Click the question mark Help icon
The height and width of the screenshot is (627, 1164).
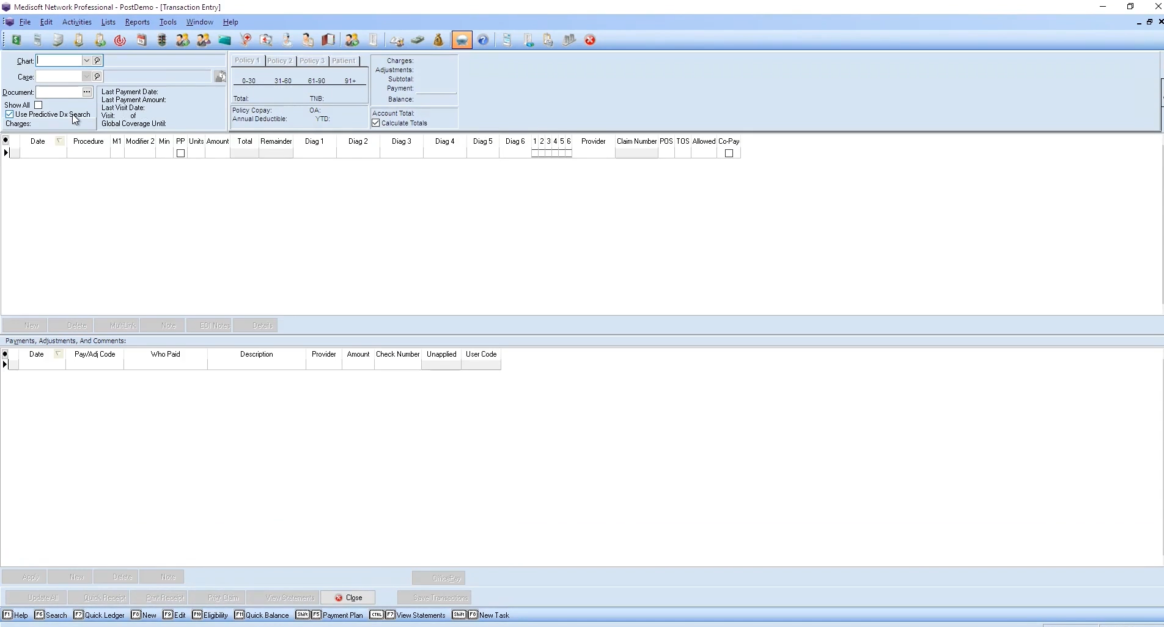point(483,40)
